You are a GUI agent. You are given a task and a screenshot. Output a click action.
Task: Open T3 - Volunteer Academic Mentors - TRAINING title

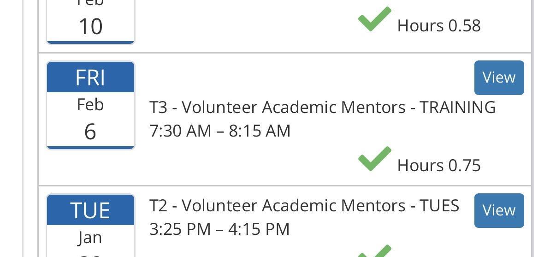pos(322,107)
